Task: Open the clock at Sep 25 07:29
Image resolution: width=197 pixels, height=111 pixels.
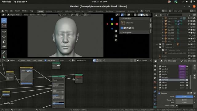Action: click(99, 2)
